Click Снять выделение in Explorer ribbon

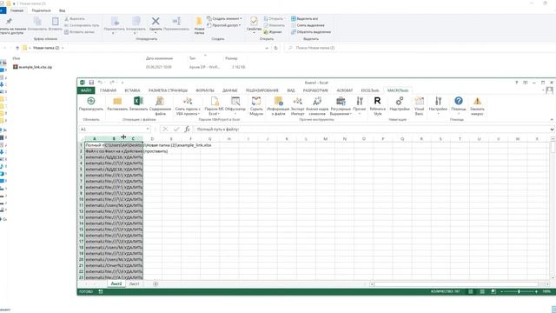pos(308,25)
